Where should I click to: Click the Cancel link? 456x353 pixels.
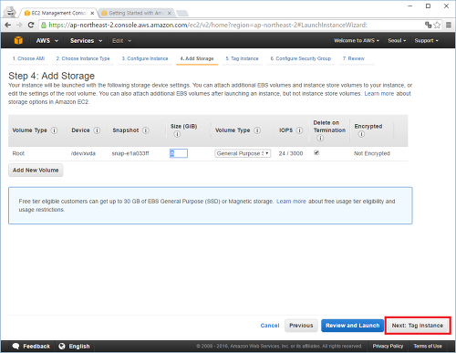tap(270, 326)
